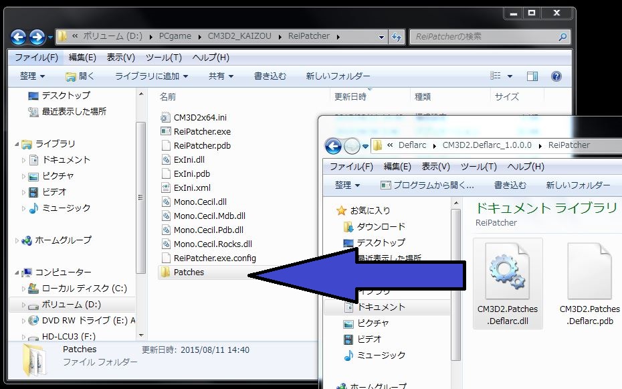Go back in the Deflarc front window
Image resolution: width=622 pixels, height=389 pixels.
point(333,146)
